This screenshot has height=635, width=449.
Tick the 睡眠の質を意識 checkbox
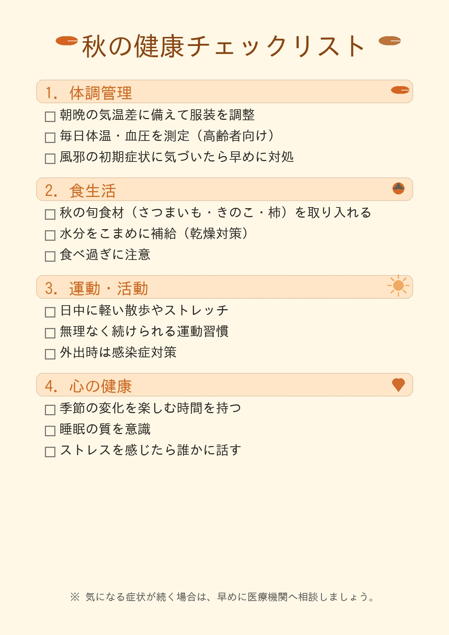[x=50, y=431]
